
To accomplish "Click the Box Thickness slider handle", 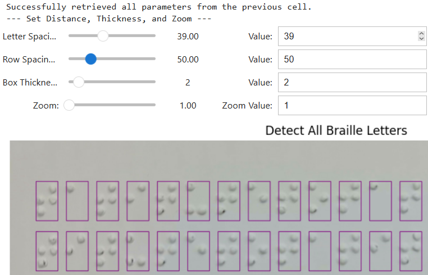I will [79, 82].
